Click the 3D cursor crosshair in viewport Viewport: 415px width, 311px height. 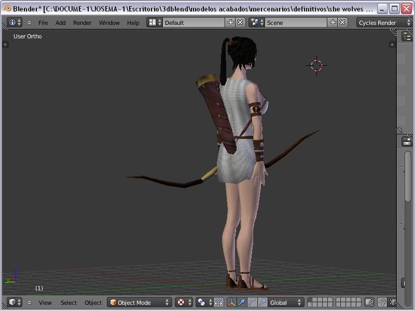316,65
